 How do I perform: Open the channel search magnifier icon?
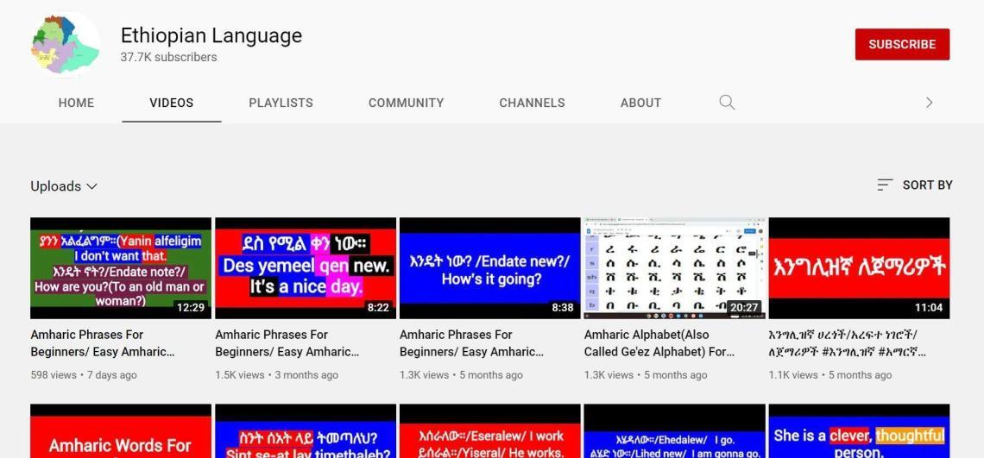point(727,103)
